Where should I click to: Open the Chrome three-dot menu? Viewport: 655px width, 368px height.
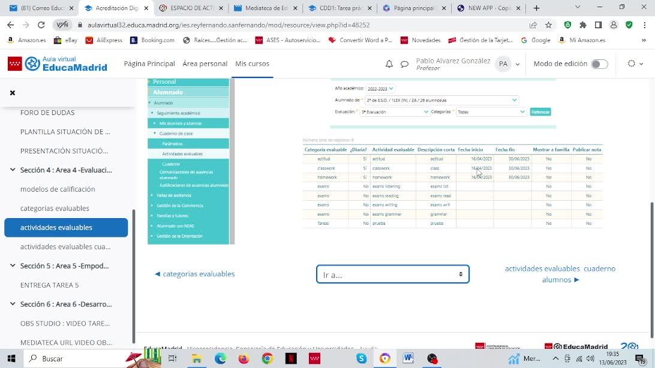click(645, 25)
